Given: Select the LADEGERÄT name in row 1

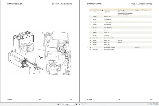Looking at the screenshot, I should (x=107, y=12).
